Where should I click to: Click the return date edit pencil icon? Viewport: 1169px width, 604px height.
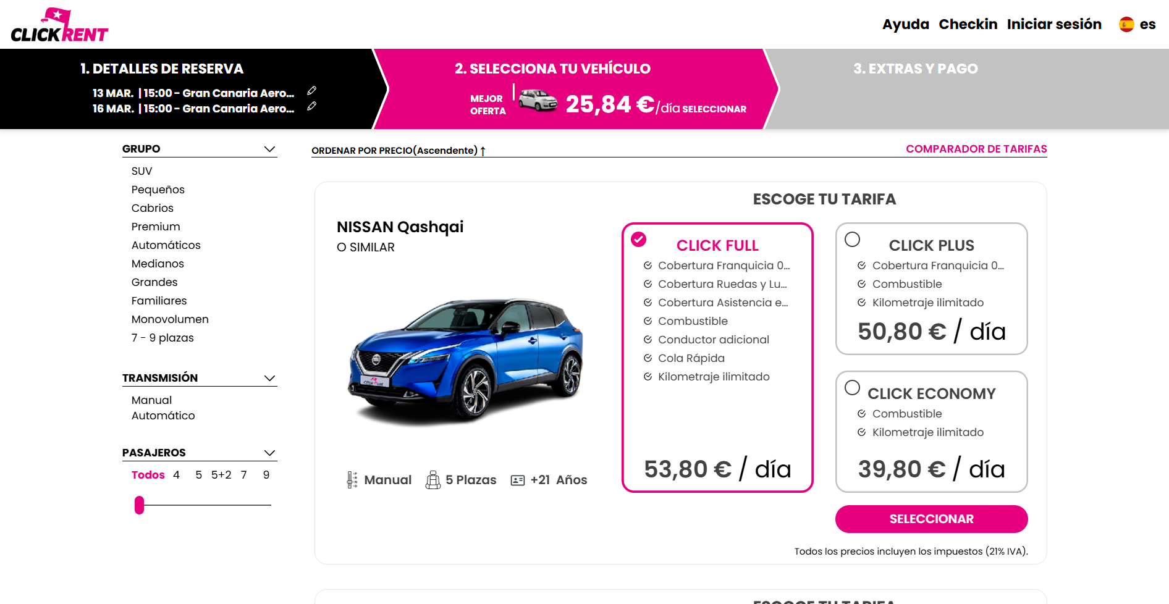(312, 106)
